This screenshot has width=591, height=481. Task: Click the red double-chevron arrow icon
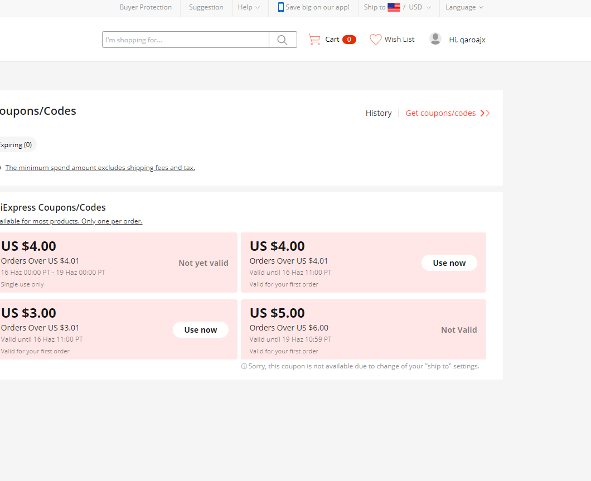[x=485, y=113]
